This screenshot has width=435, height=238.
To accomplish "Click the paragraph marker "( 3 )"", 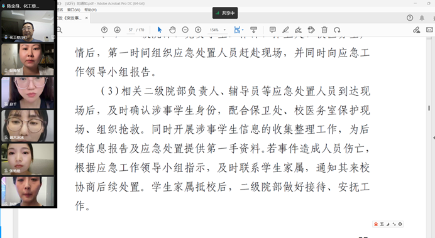I will [110, 91].
